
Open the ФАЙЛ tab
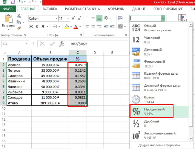8,9
